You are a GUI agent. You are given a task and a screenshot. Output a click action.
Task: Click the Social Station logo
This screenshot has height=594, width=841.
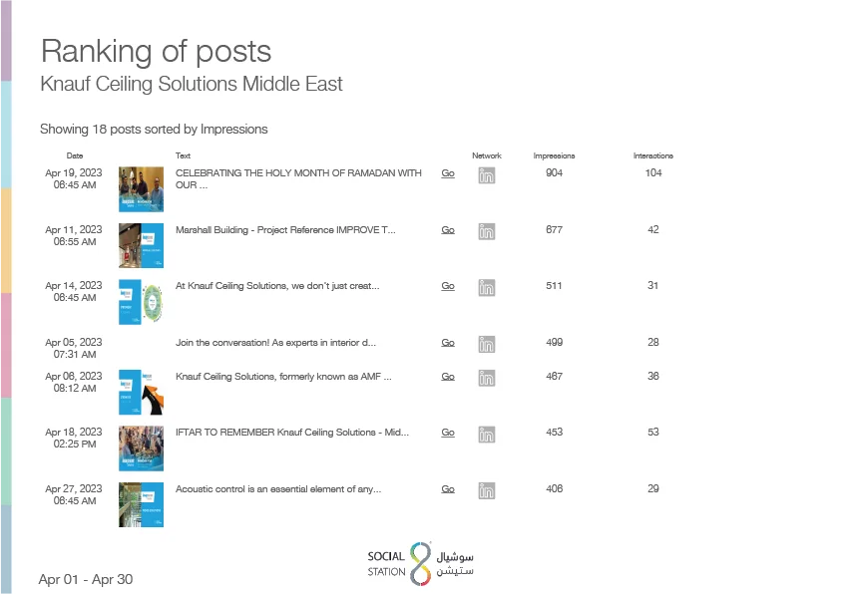click(421, 563)
